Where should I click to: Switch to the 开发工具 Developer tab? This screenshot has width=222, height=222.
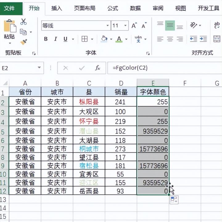coord(208,8)
